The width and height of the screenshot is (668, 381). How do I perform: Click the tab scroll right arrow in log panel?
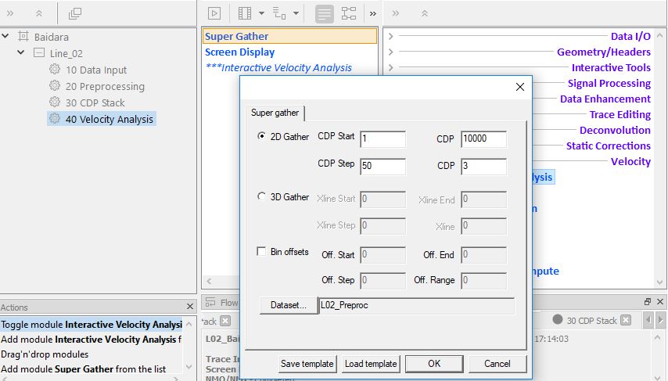tap(660, 320)
